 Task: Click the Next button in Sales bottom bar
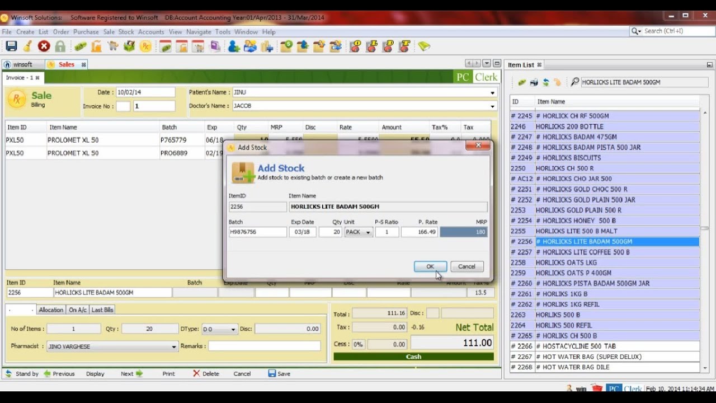131,373
